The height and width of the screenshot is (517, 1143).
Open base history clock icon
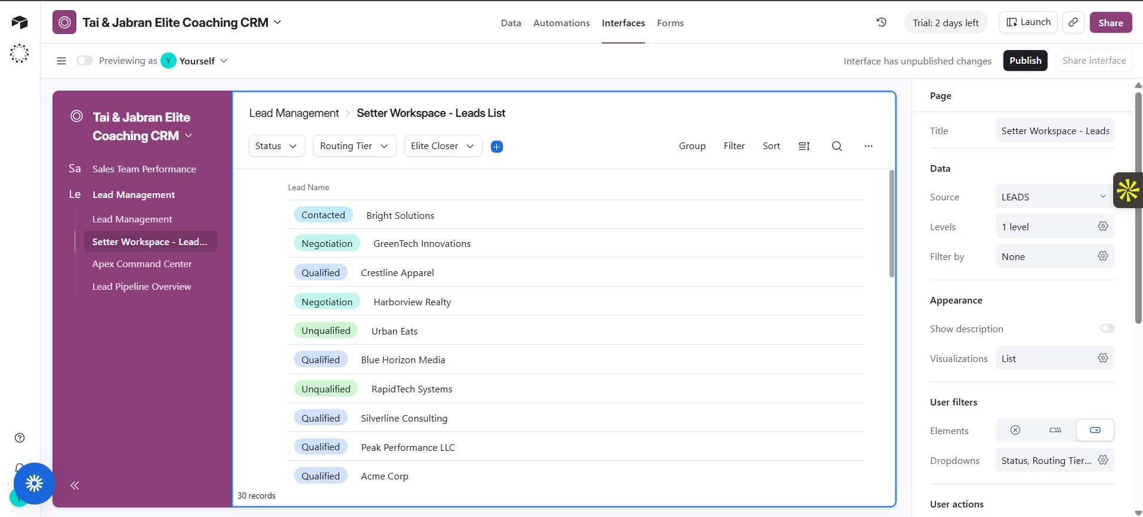[881, 23]
